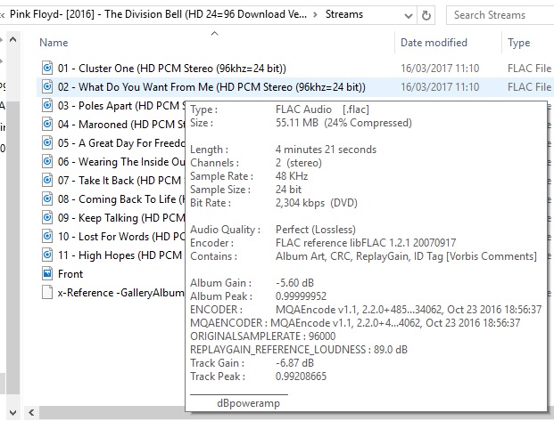This screenshot has height=421, width=554.
Task: Click the FLAC icon for 08 - Coming Back To Life
Action: tap(47, 198)
